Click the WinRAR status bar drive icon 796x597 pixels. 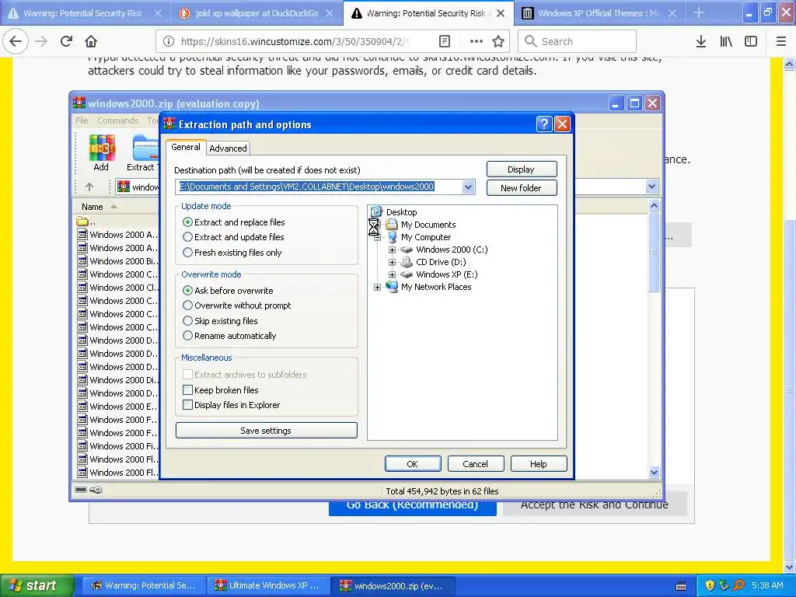pos(81,490)
